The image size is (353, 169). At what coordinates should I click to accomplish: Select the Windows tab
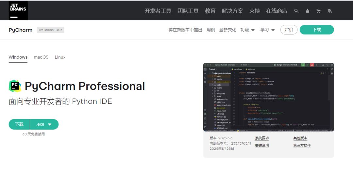18,57
